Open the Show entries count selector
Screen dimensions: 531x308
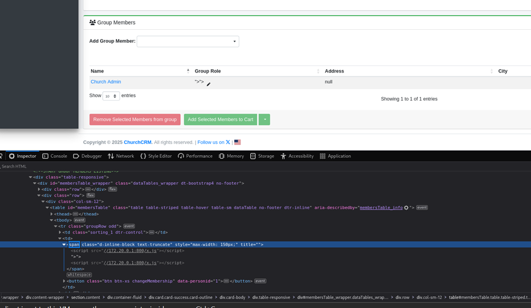point(111,96)
